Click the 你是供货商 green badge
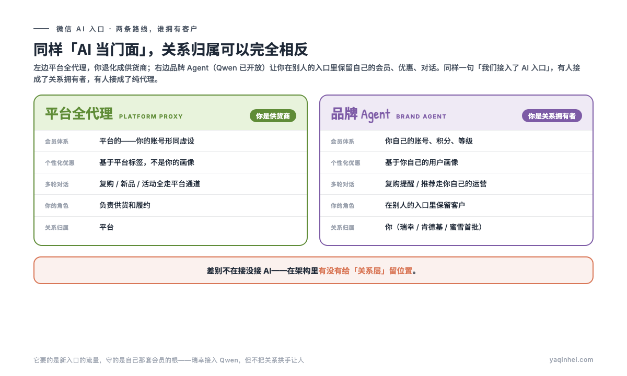 273,116
